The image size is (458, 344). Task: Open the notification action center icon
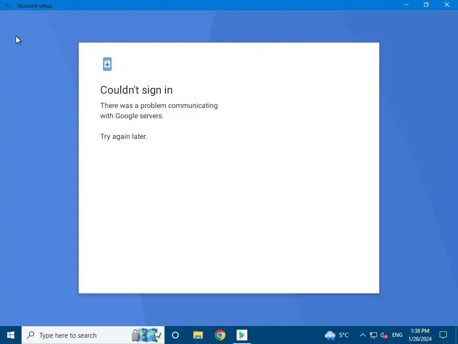(443, 335)
